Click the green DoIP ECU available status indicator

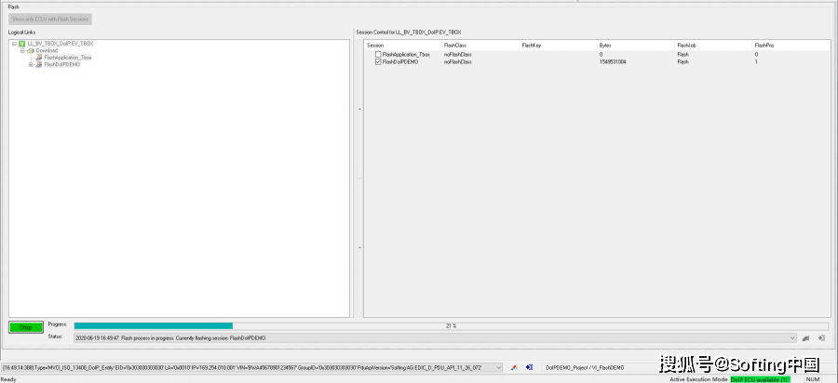pyautogui.click(x=760, y=379)
